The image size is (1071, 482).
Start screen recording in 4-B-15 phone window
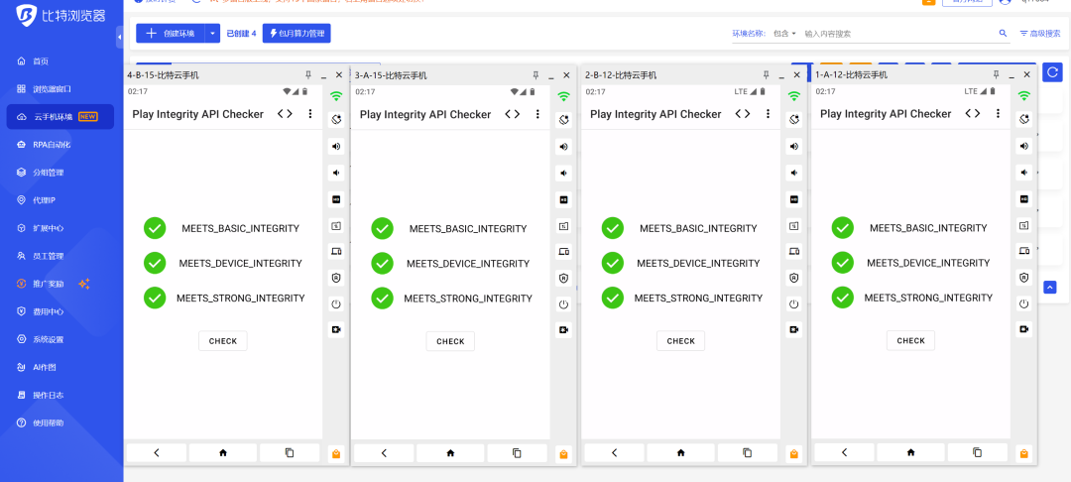click(x=335, y=329)
